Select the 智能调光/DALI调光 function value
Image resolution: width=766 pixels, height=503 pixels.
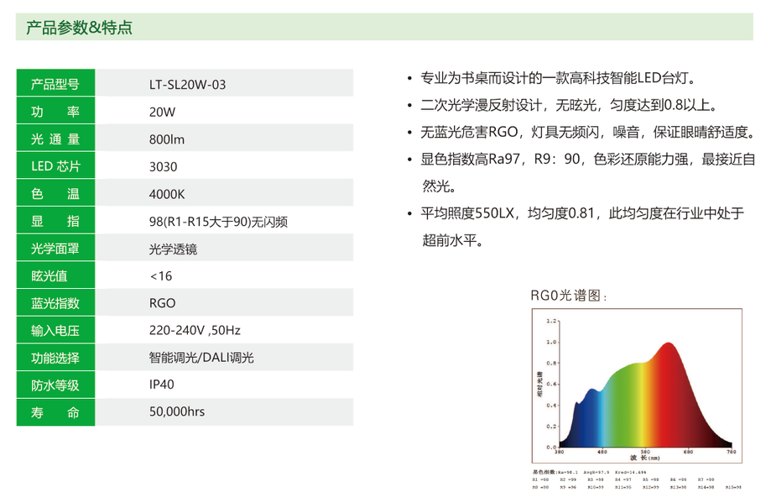(201, 358)
